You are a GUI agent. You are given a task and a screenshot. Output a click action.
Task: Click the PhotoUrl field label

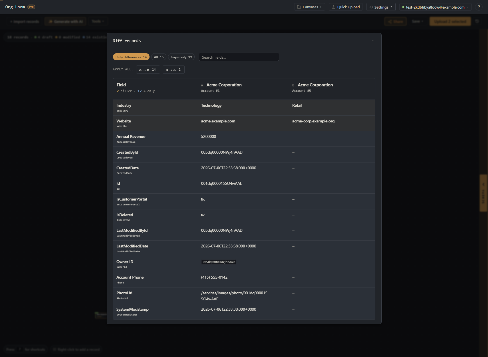point(124,293)
